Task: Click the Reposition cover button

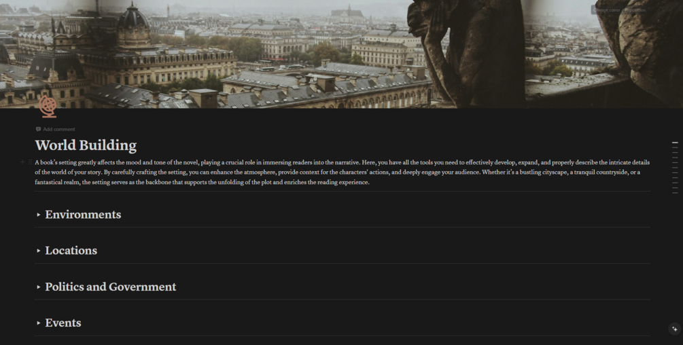Action: click(635, 10)
